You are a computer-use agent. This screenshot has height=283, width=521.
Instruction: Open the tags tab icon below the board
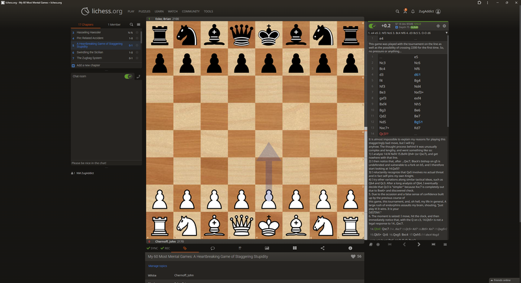(185, 248)
